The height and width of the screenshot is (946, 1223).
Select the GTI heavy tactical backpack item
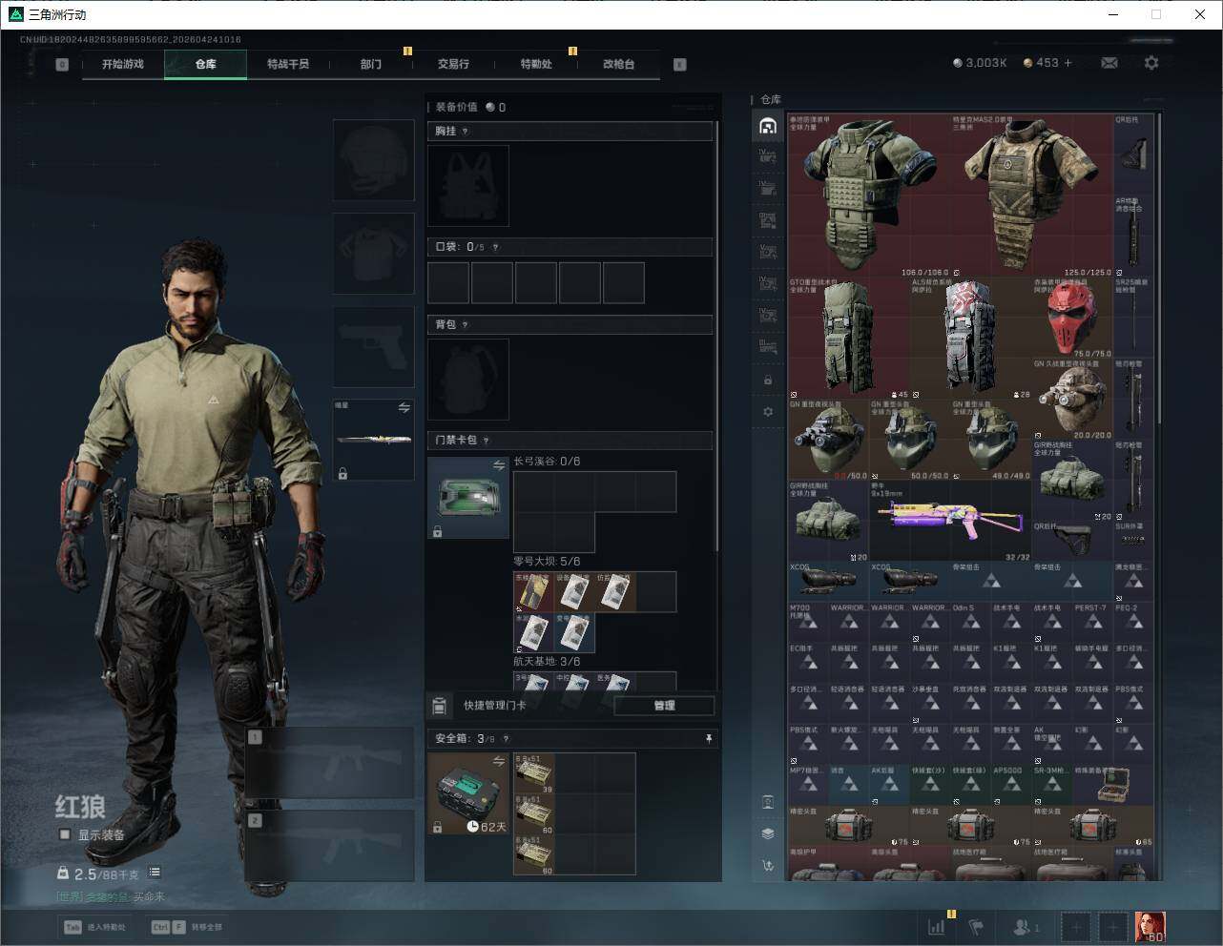tap(848, 338)
